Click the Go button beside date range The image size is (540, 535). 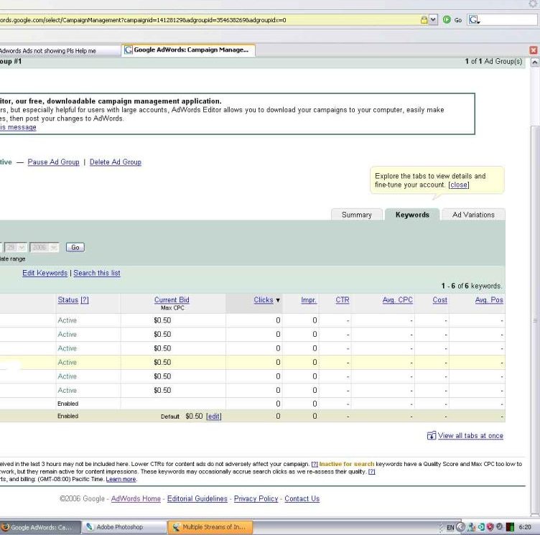[75, 247]
